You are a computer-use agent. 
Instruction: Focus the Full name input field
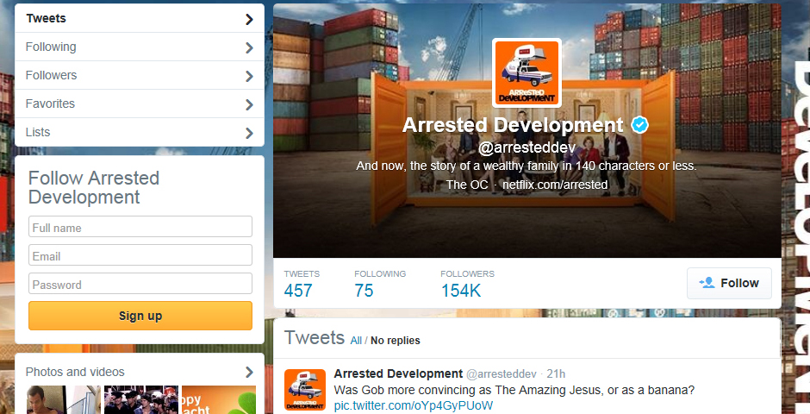click(x=140, y=227)
